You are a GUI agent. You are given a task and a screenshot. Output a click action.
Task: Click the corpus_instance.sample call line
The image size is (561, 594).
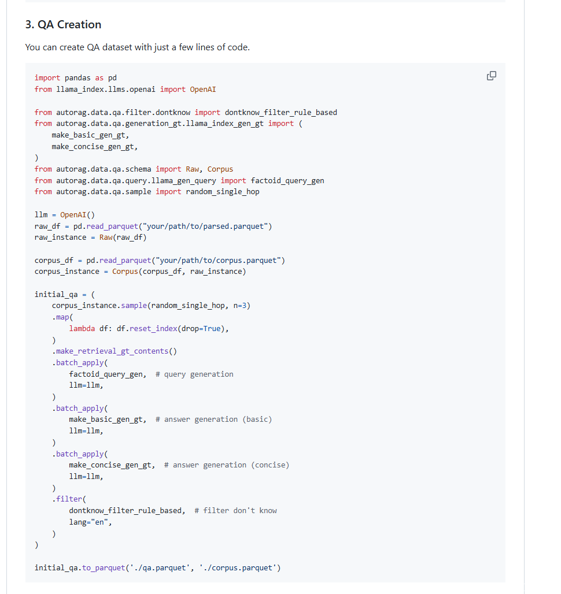click(151, 306)
